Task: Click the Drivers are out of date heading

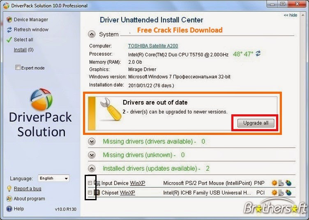Action: coord(155,102)
